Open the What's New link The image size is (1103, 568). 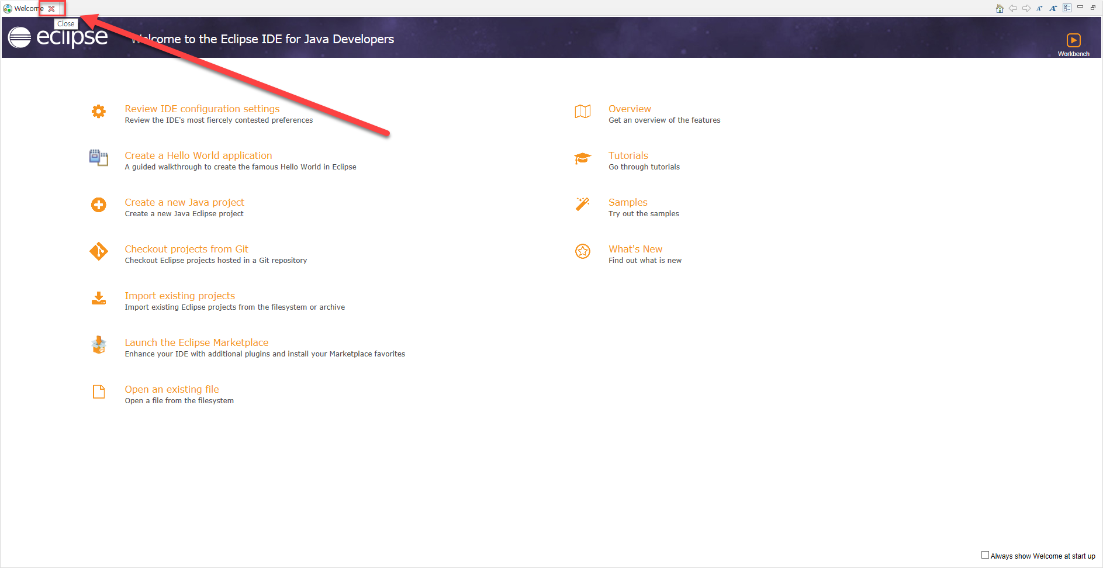tap(635, 249)
